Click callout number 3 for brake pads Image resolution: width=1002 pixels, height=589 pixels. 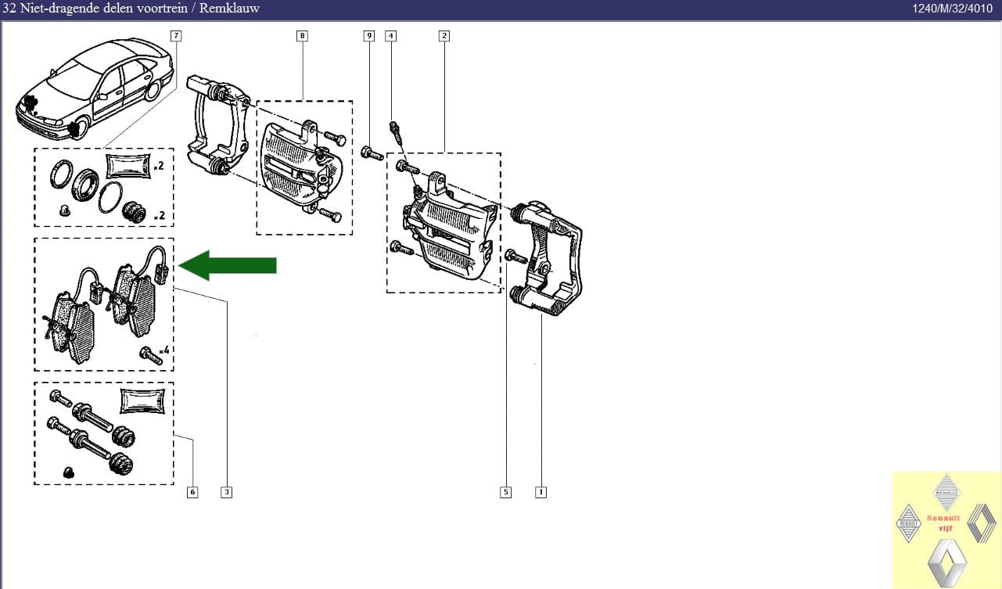pyautogui.click(x=226, y=492)
